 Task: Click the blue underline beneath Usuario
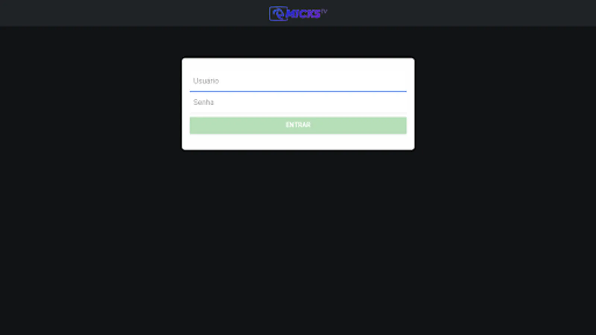pyautogui.click(x=298, y=91)
